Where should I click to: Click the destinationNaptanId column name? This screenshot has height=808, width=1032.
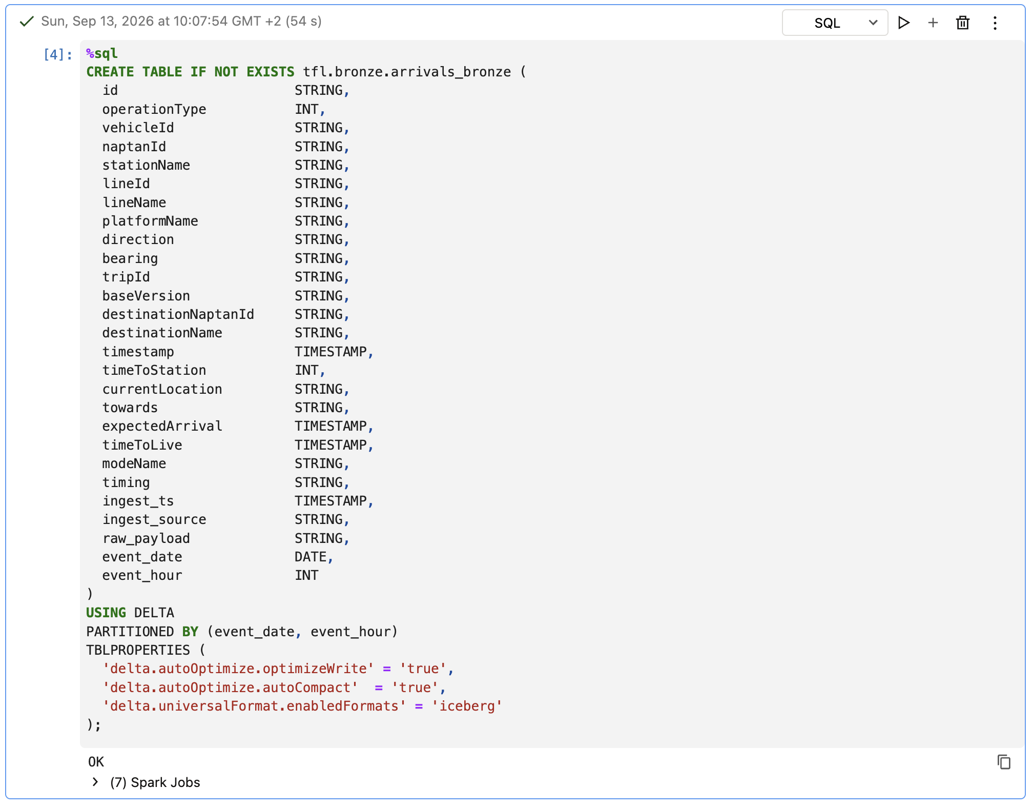click(x=178, y=314)
